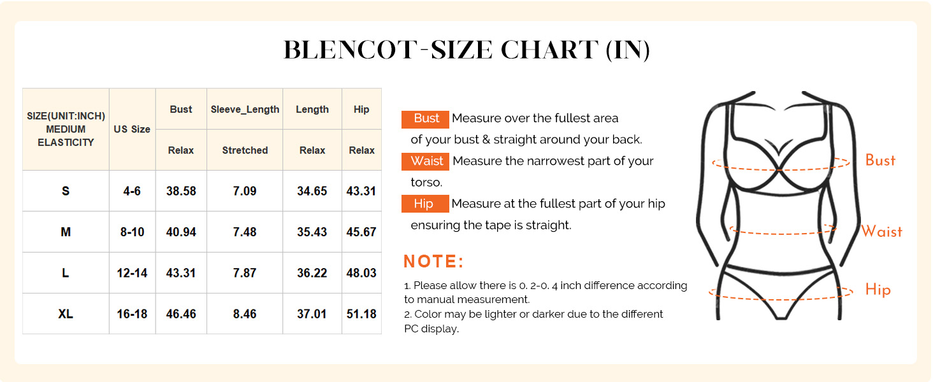
Task: Click the body measurement figure illustration
Action: (x=774, y=205)
